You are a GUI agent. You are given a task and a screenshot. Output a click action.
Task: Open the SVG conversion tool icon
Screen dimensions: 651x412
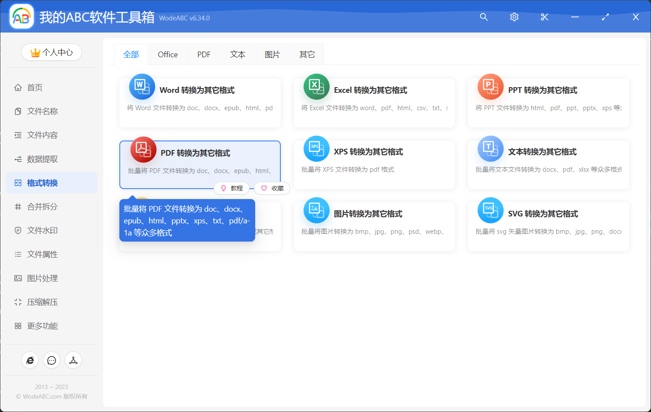490,210
